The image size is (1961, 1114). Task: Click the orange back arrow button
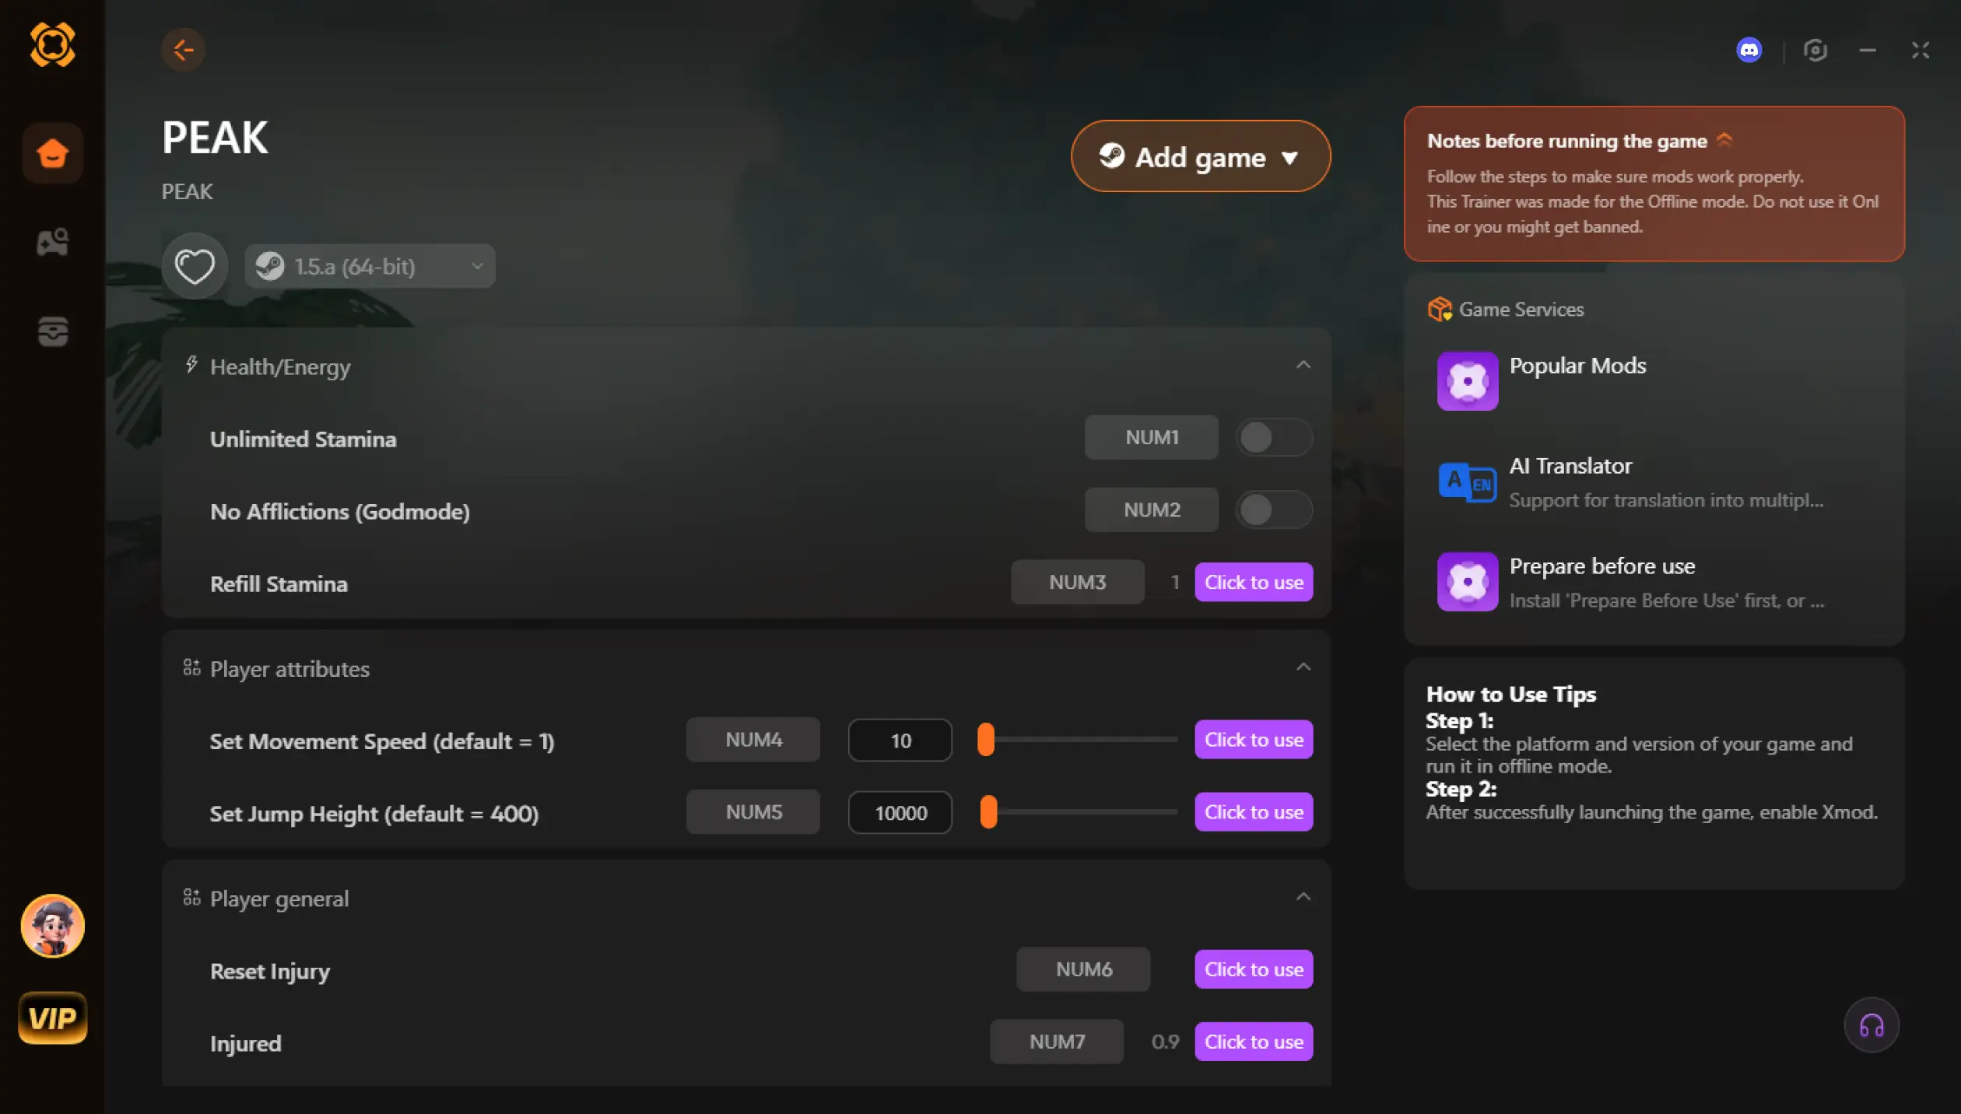point(184,50)
